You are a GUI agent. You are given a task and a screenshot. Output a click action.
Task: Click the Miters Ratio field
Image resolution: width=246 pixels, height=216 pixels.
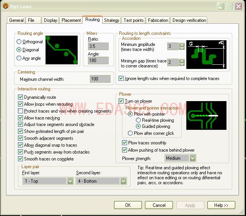tap(98, 46)
